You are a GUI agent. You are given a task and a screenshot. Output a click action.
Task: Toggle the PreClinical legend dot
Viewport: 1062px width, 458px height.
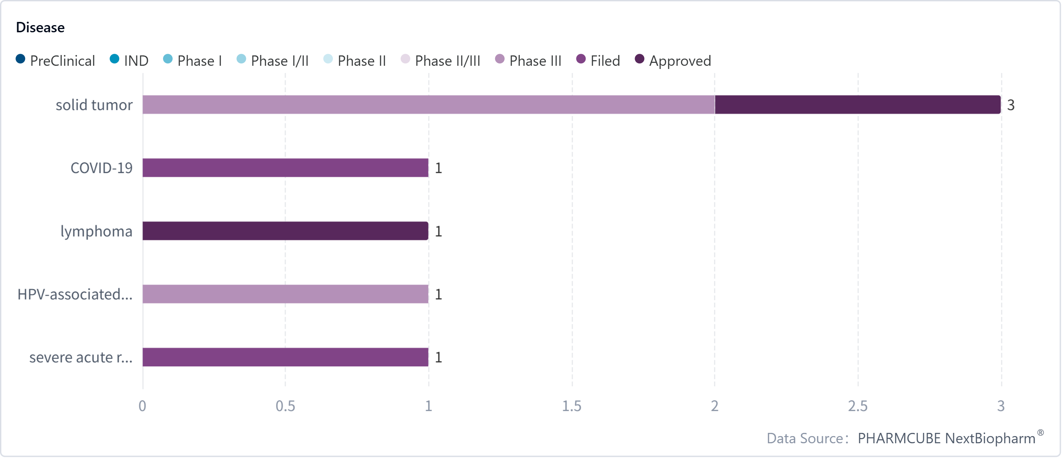pos(21,59)
